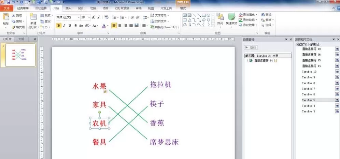Viewport: 340px width, 159px height.
Task: Open the File (文件) tab
Action: click(6, 8)
